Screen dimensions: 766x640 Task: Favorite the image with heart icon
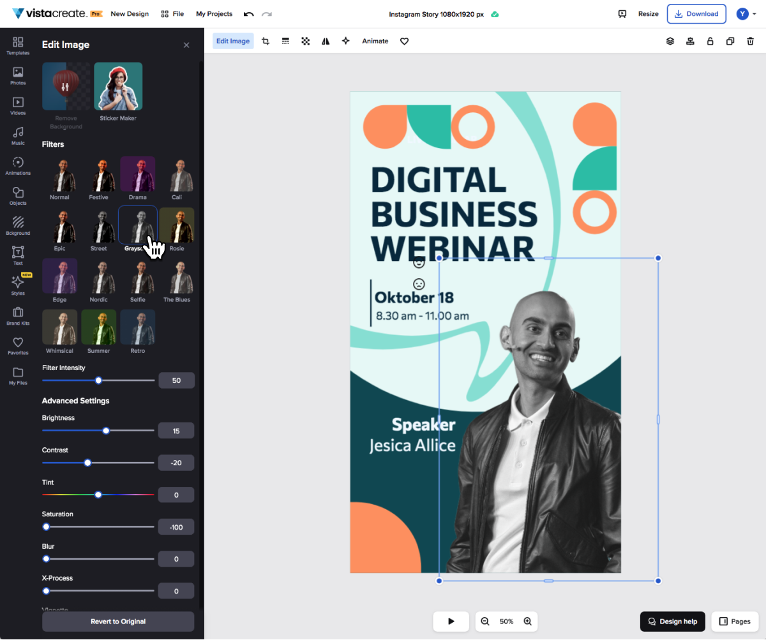coord(404,41)
